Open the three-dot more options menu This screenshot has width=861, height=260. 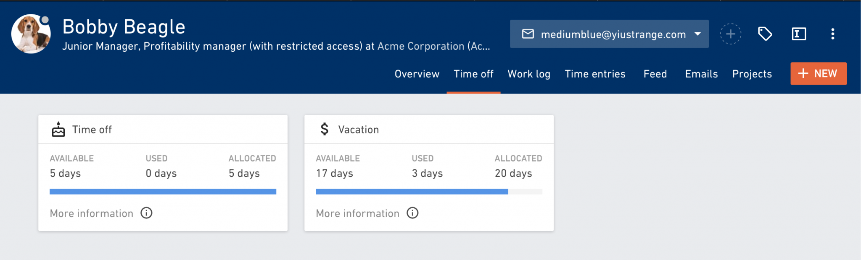click(832, 34)
